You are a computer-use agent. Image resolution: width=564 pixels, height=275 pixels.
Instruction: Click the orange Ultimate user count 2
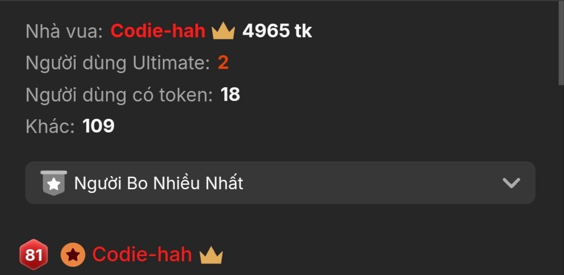(223, 63)
